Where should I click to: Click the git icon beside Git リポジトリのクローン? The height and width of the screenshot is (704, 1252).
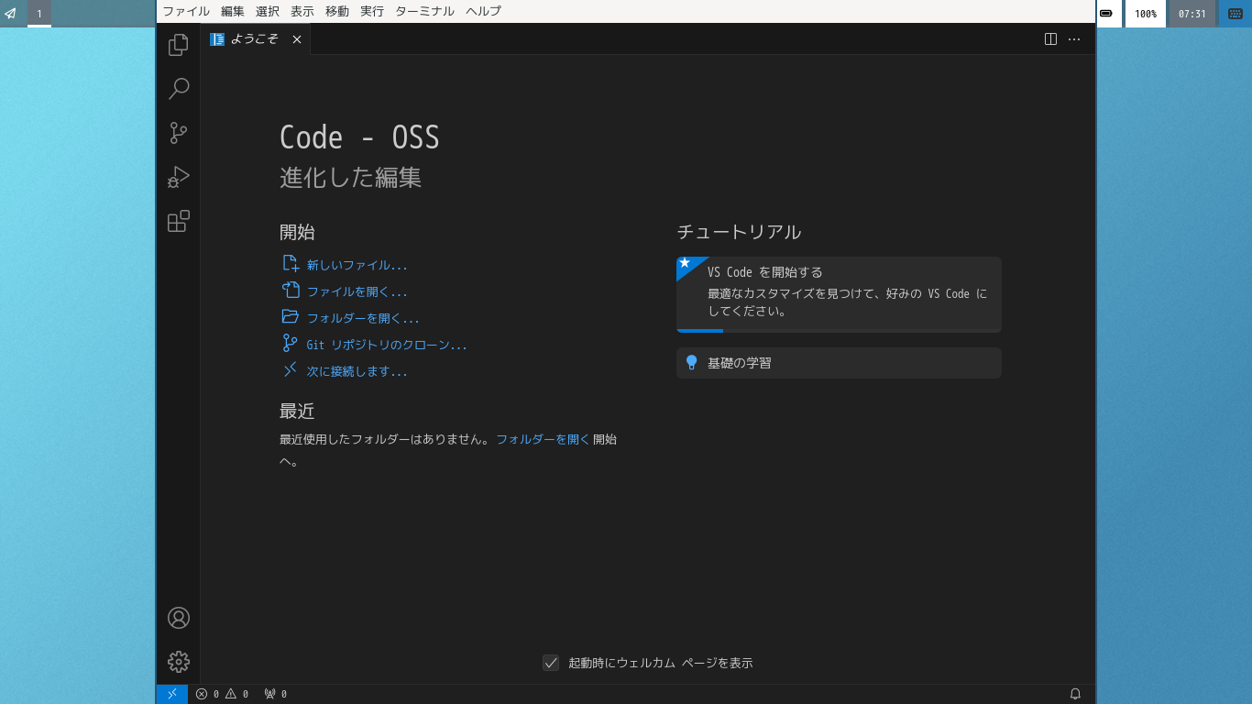point(291,344)
